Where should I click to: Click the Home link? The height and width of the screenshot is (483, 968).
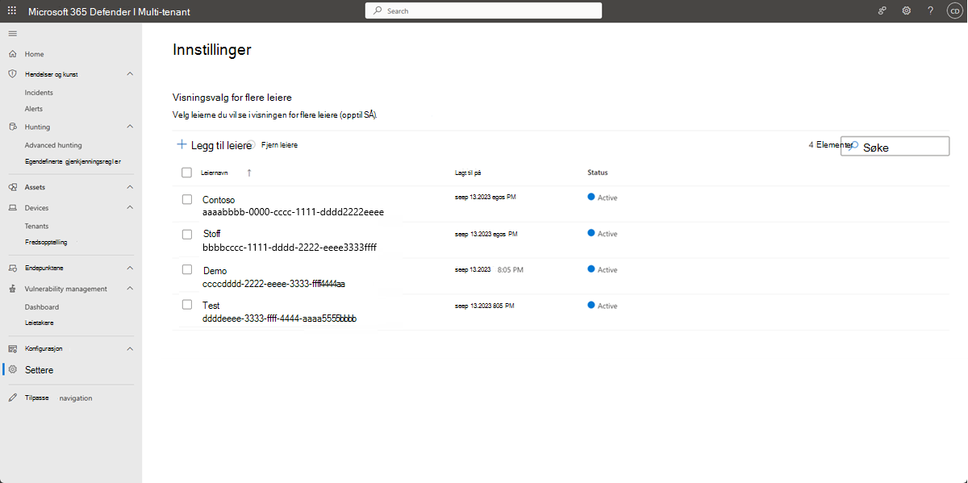tap(34, 54)
